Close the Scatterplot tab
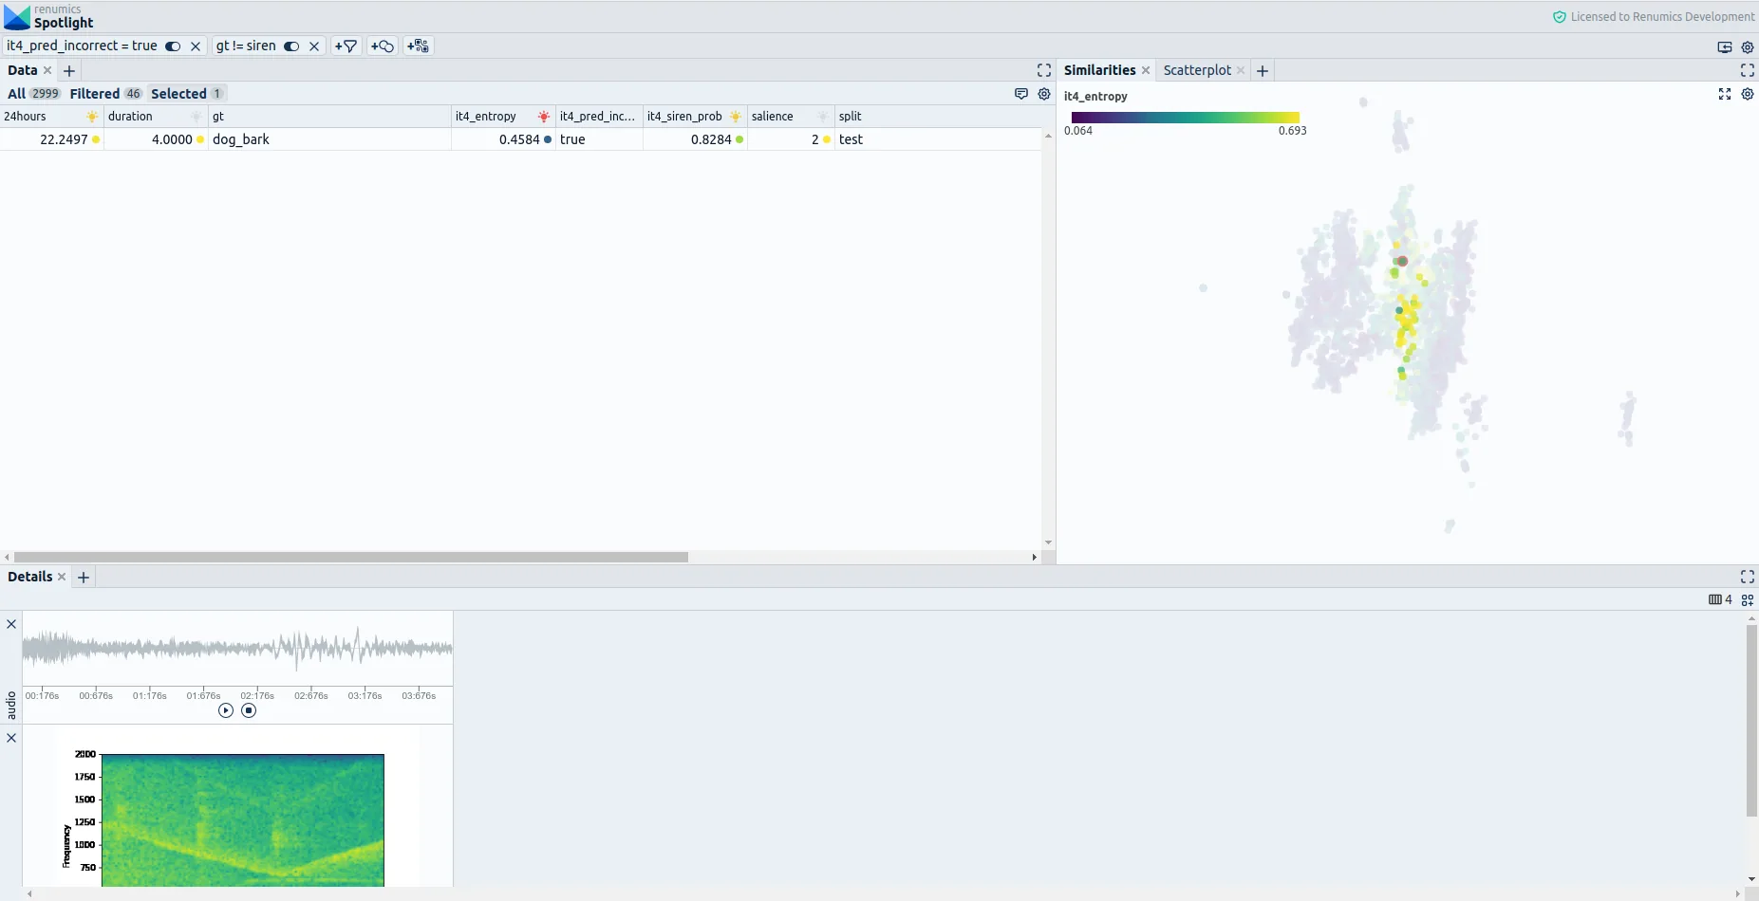The height and width of the screenshot is (901, 1759). click(1241, 70)
